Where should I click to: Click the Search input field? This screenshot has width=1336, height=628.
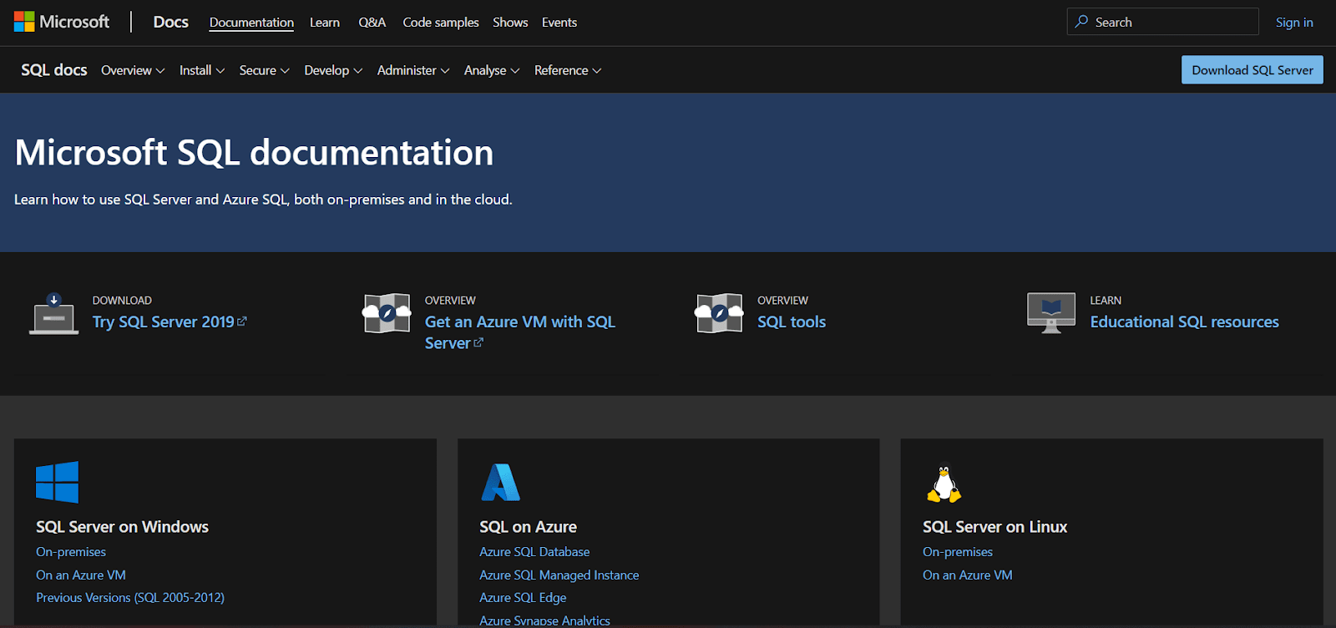(x=1162, y=22)
